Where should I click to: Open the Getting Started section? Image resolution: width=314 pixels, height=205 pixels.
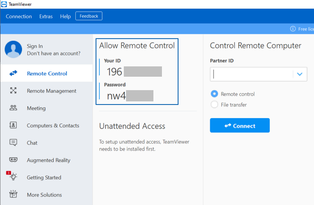[x=47, y=177]
